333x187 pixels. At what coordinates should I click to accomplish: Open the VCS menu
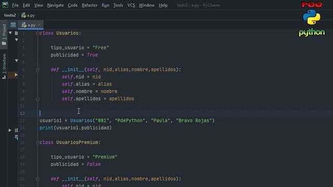point(131,5)
